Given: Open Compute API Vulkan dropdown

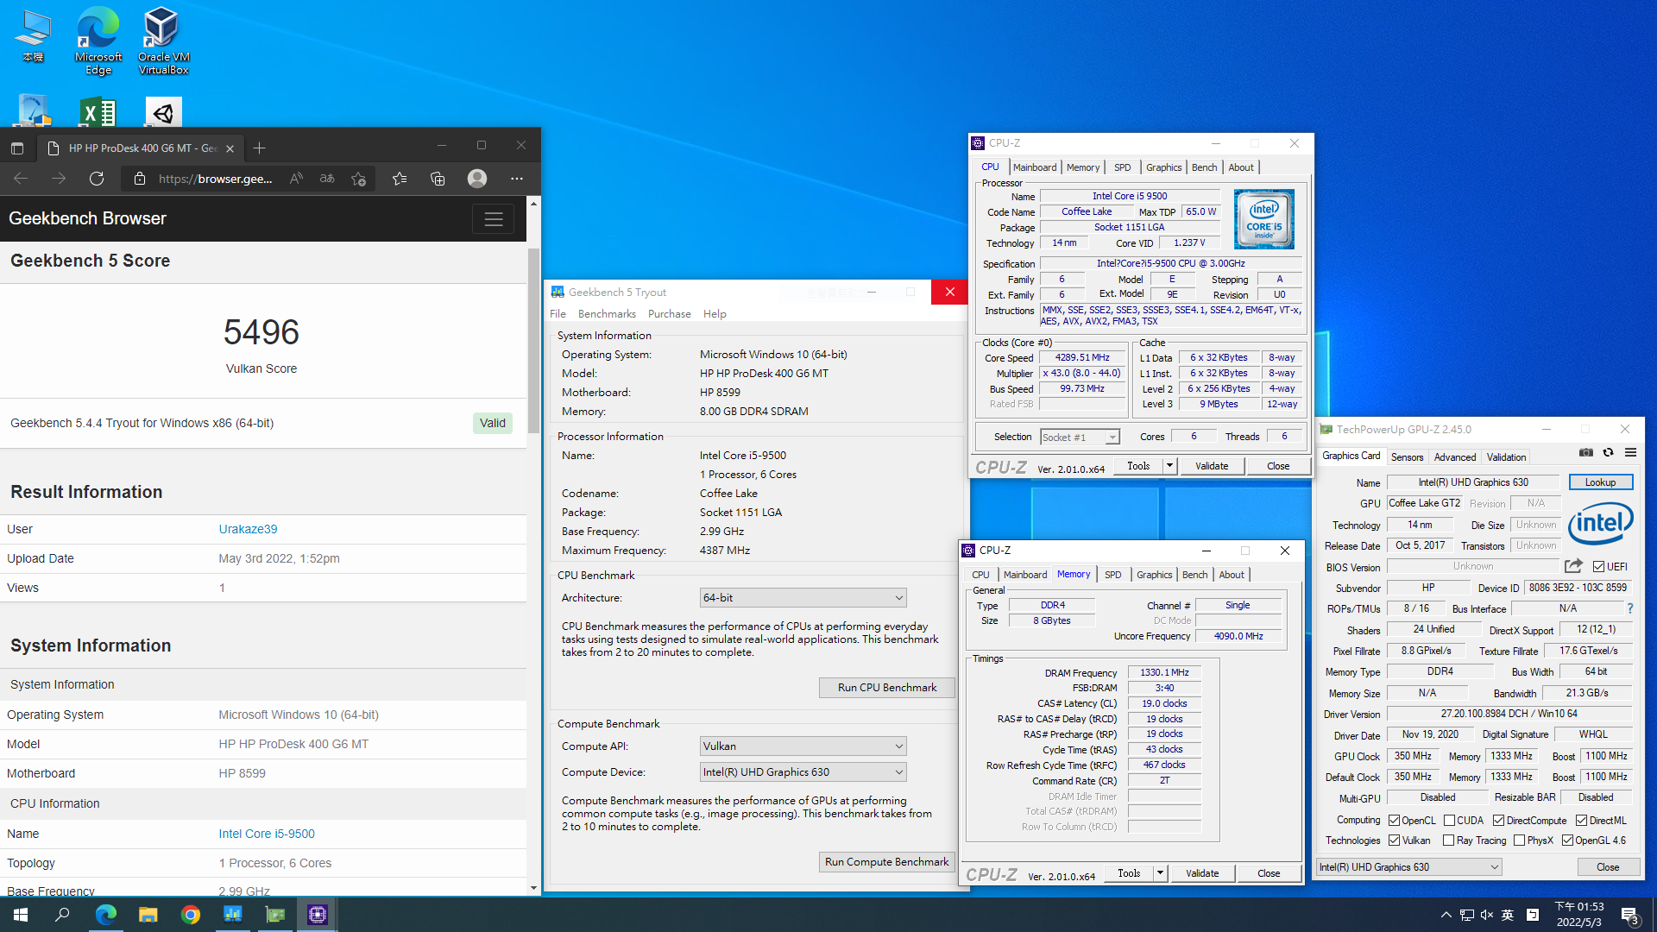Looking at the screenshot, I should 803,746.
